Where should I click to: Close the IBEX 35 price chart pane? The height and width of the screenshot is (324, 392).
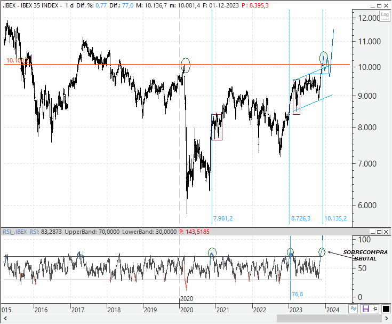(x=386, y=5)
